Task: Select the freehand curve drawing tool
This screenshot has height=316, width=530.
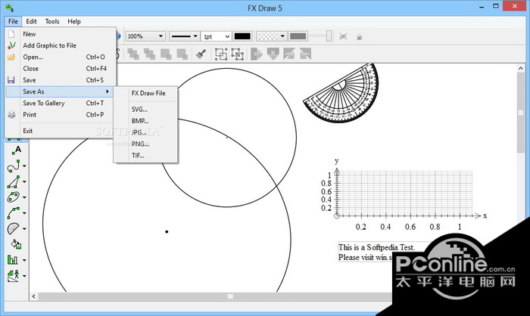Action: [x=14, y=166]
